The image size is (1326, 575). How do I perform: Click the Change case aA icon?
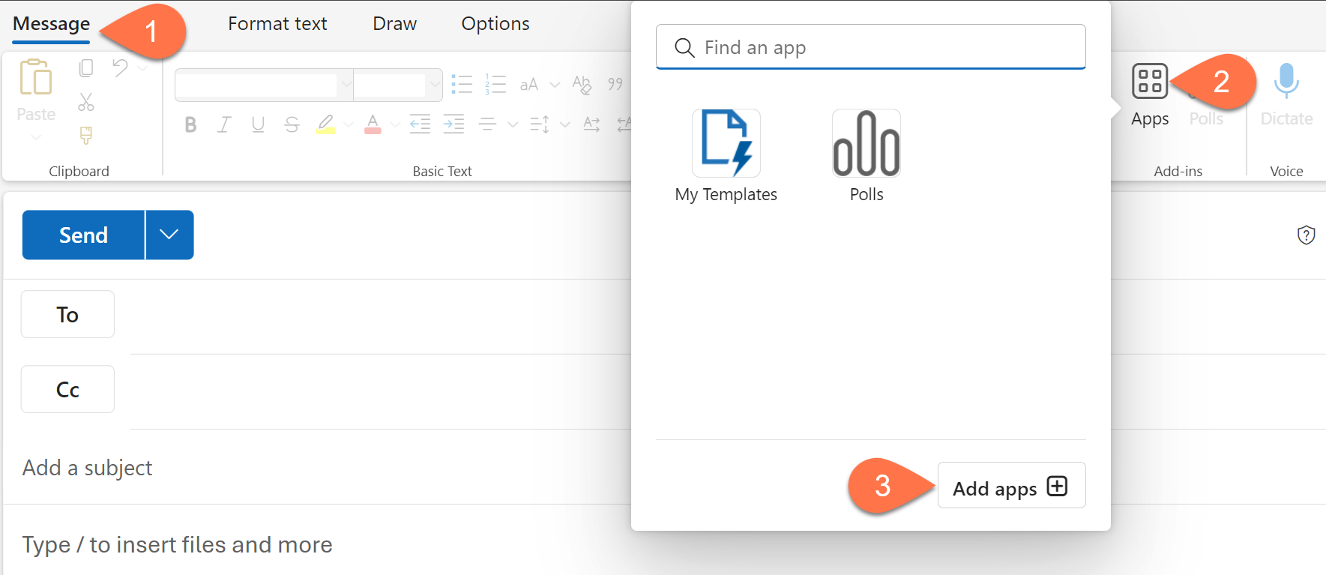pyautogui.click(x=529, y=85)
